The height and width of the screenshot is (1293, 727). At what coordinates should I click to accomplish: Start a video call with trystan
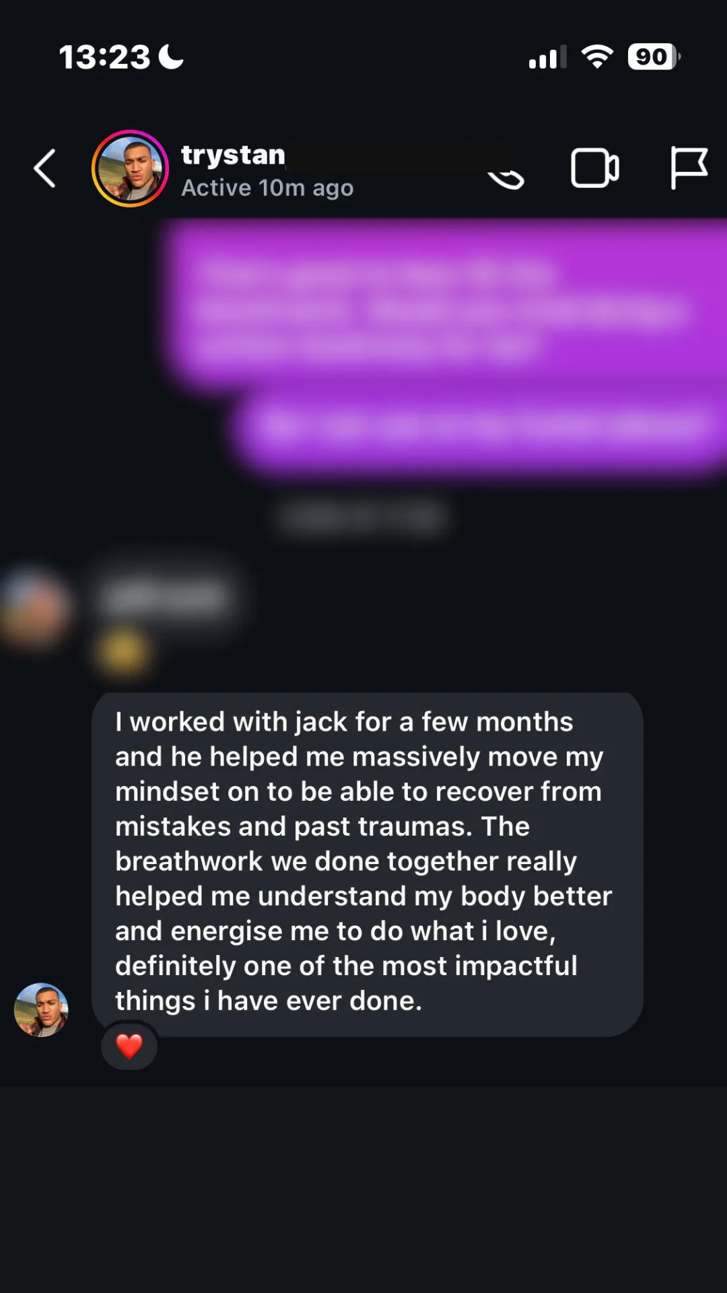[595, 168]
